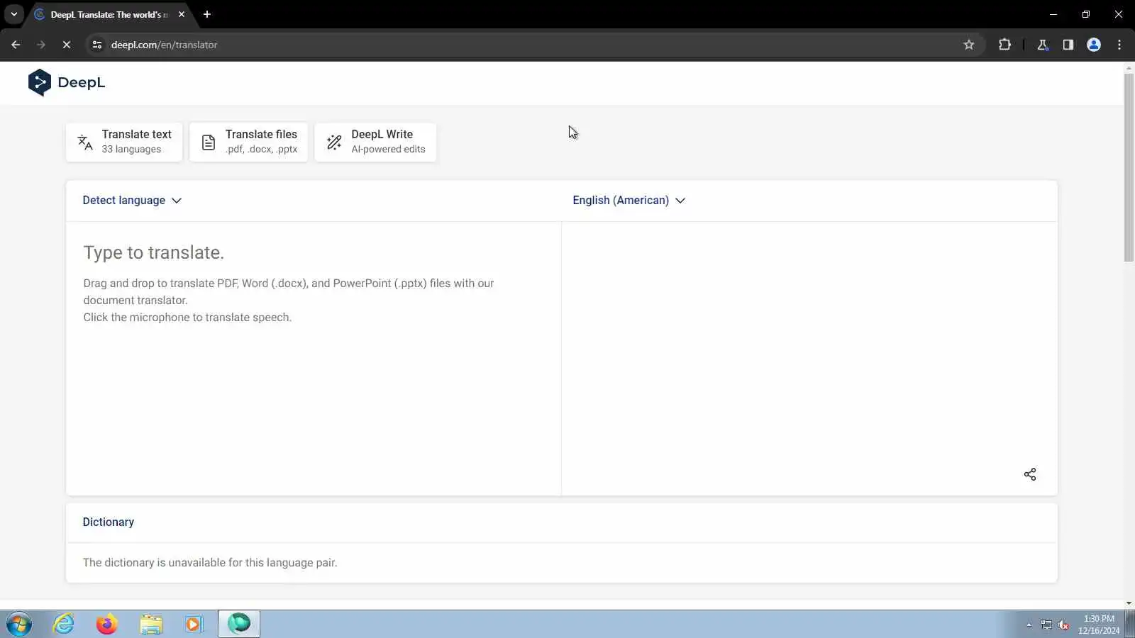Open site information icon in address bar
This screenshot has height=638, width=1135.
97,45
